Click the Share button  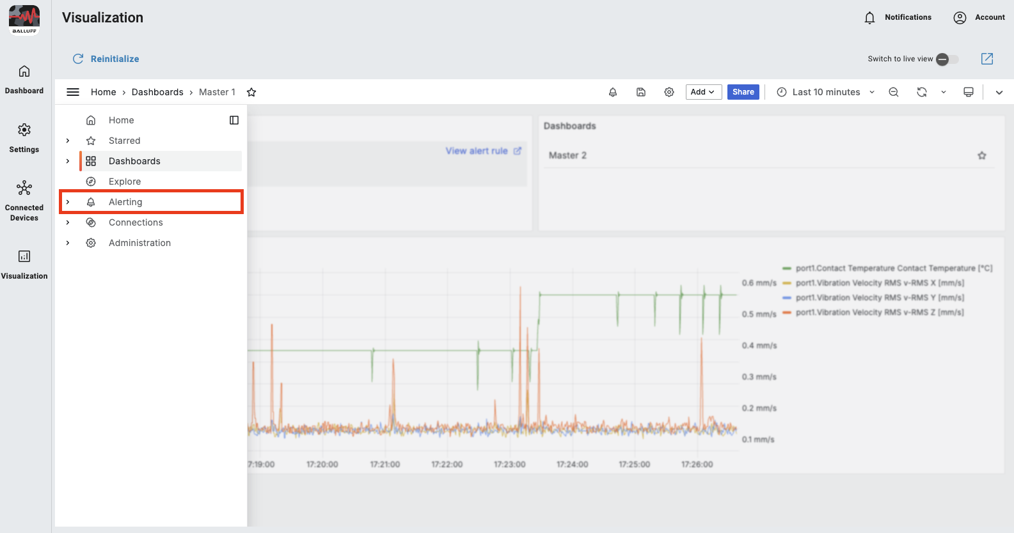pyautogui.click(x=743, y=92)
